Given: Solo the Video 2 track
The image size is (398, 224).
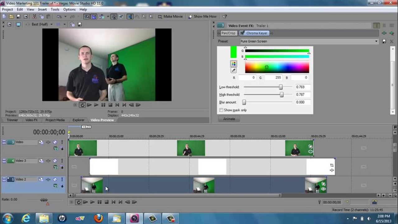Looking at the screenshot, I should (62, 180).
